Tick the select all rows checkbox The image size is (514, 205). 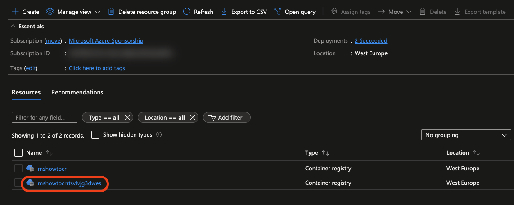19,153
